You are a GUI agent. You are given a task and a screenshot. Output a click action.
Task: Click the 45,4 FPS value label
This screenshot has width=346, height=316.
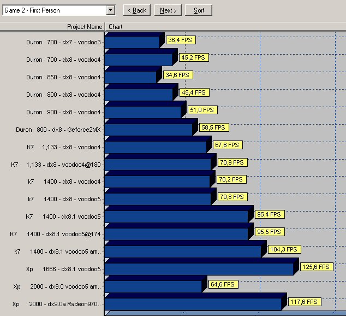[x=194, y=92]
